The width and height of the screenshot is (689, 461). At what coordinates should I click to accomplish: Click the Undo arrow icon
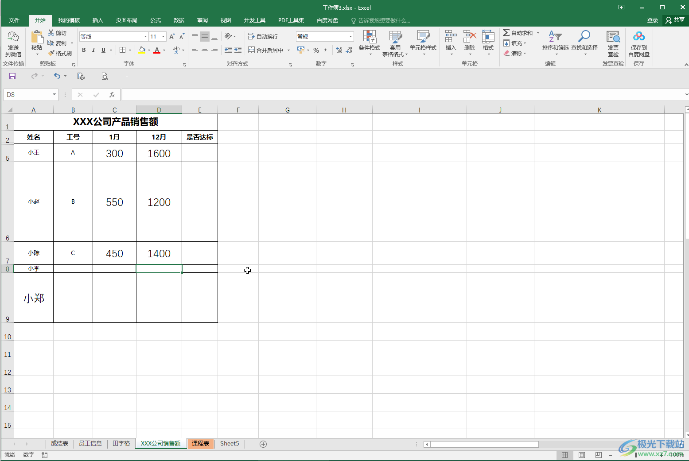click(x=57, y=76)
